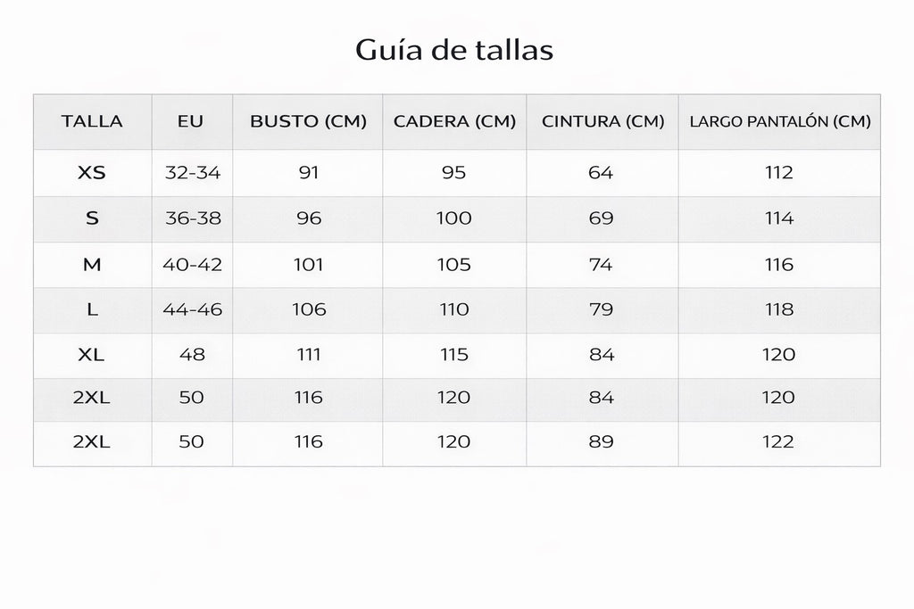Click the pant length 122 cell
914x609 pixels.
[x=778, y=441]
